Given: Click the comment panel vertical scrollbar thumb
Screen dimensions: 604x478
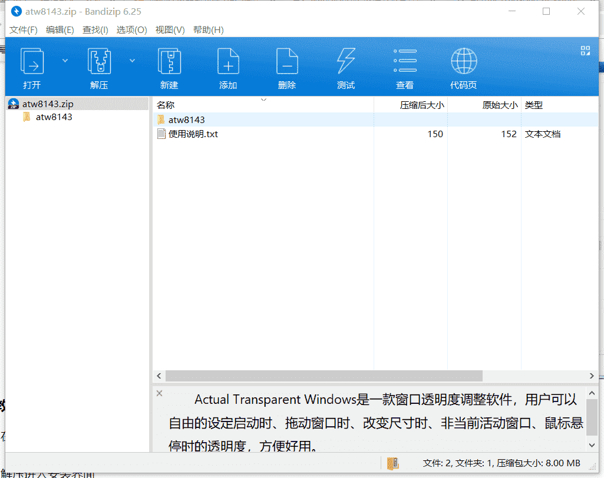Looking at the screenshot, I should click(592, 417).
